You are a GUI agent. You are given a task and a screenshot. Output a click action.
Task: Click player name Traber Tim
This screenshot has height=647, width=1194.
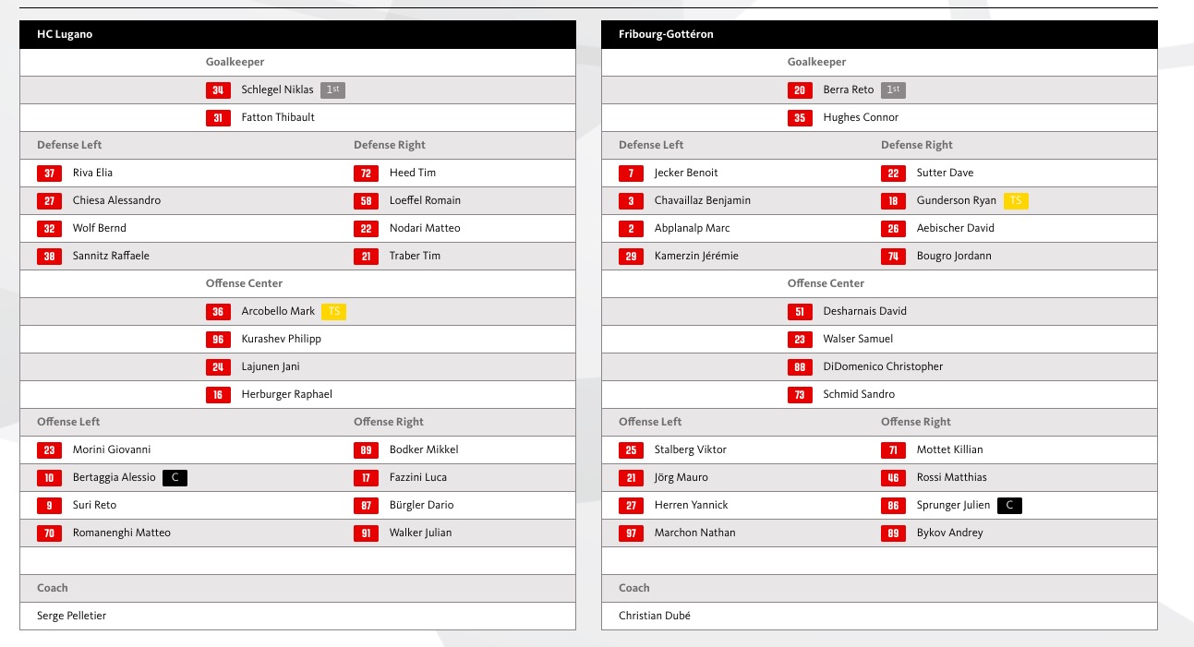point(416,256)
